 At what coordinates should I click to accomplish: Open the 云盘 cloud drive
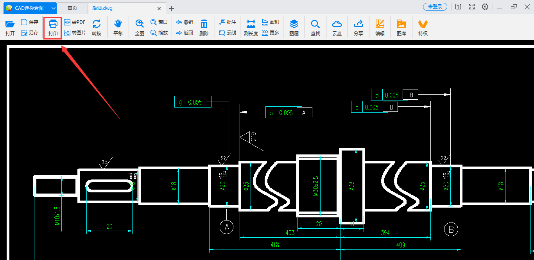click(x=337, y=28)
